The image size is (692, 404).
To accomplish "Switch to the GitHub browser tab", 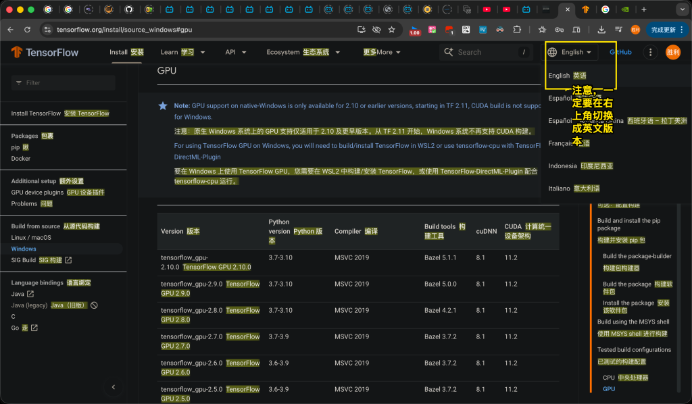I will [128, 9].
